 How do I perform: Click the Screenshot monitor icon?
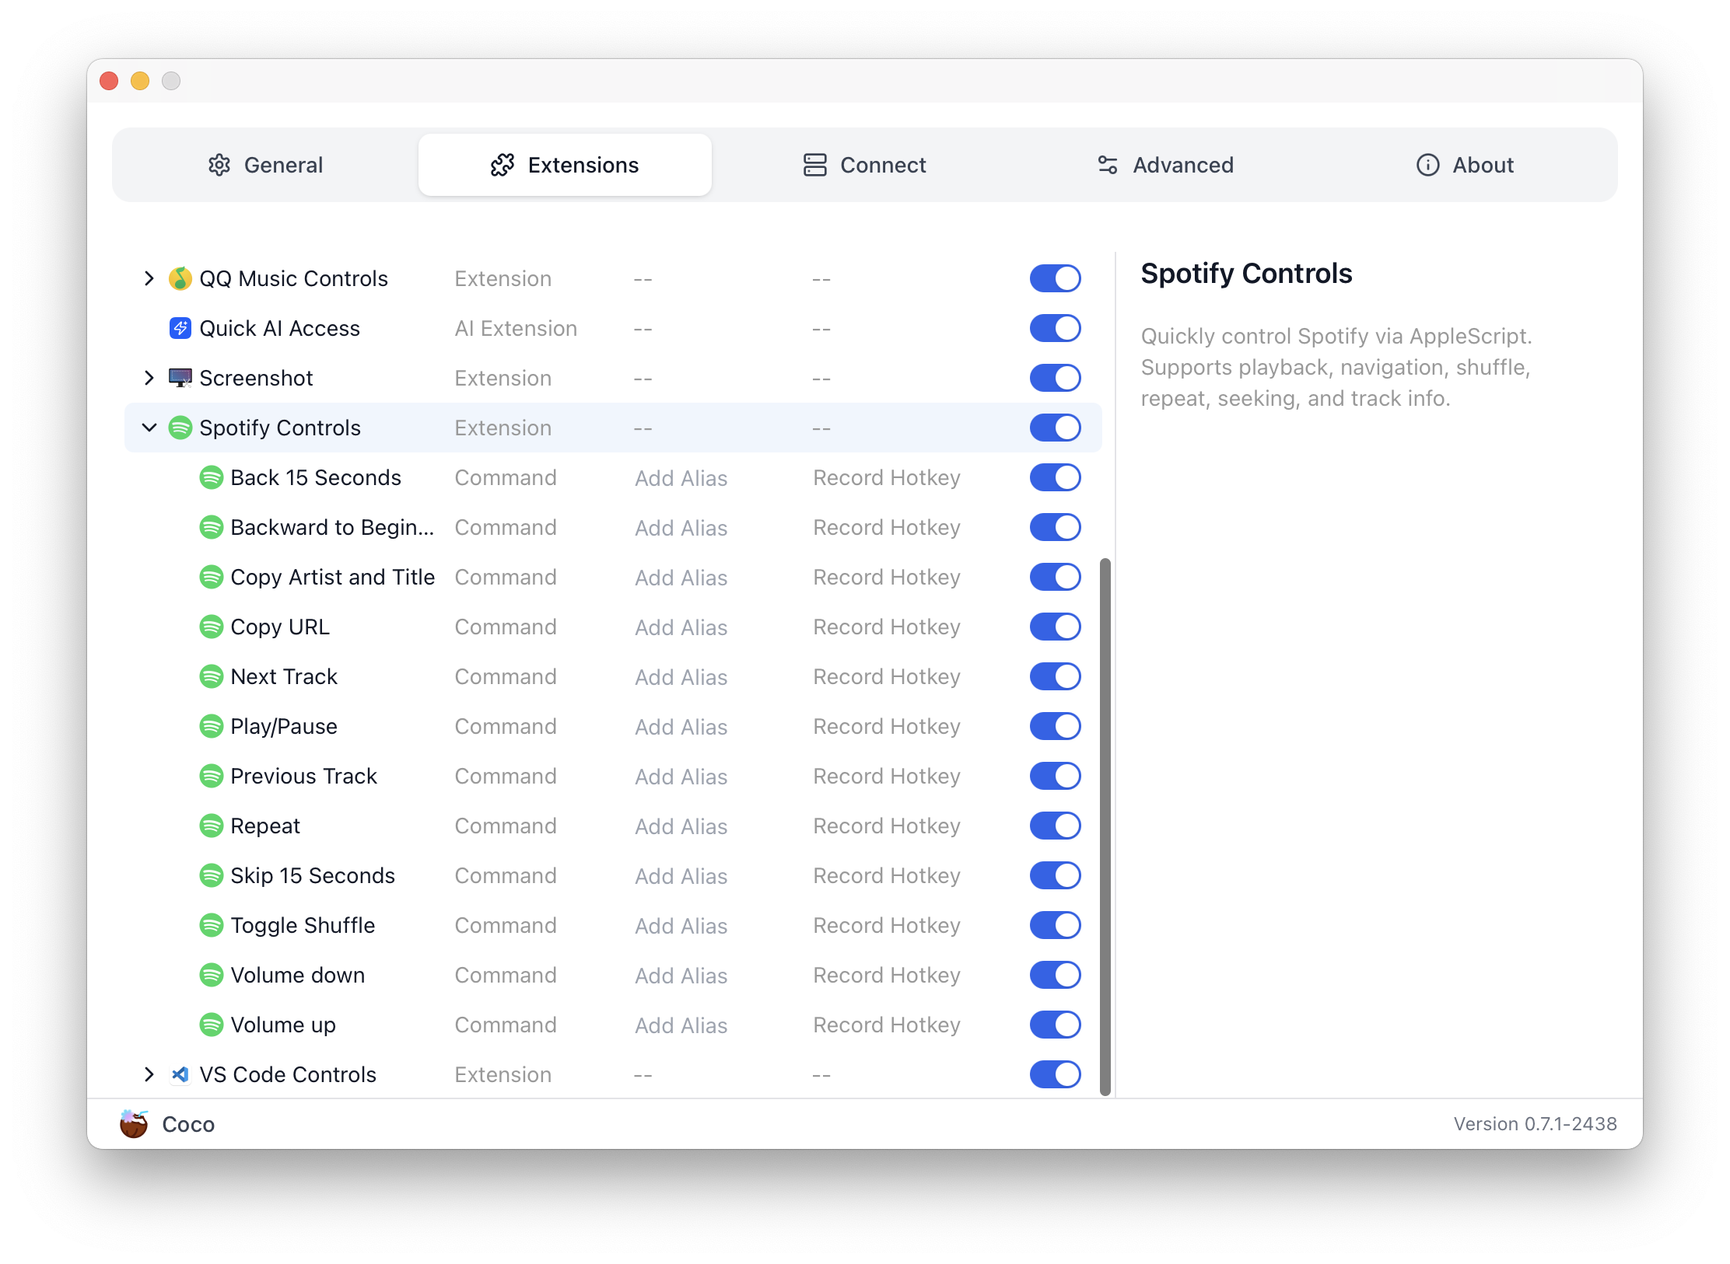pos(180,378)
